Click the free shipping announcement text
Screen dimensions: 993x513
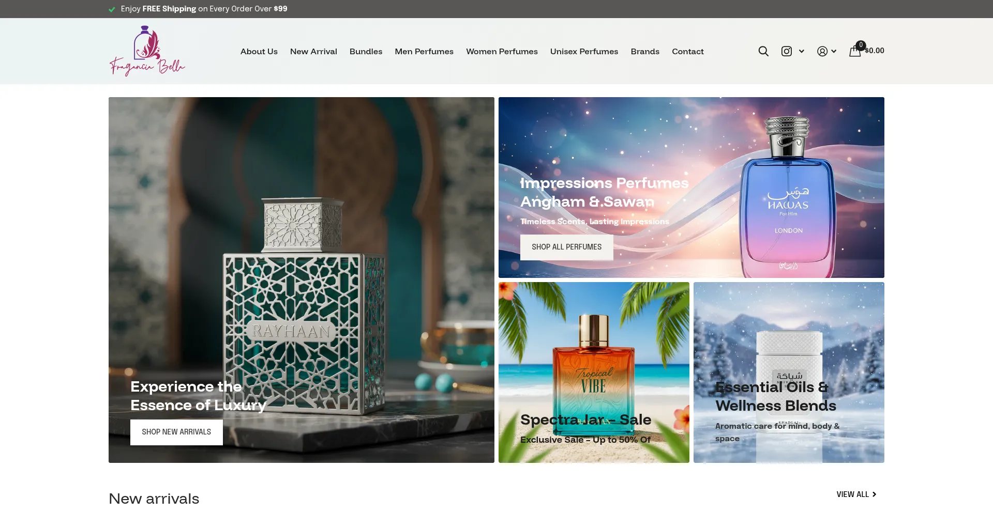pyautogui.click(x=204, y=9)
